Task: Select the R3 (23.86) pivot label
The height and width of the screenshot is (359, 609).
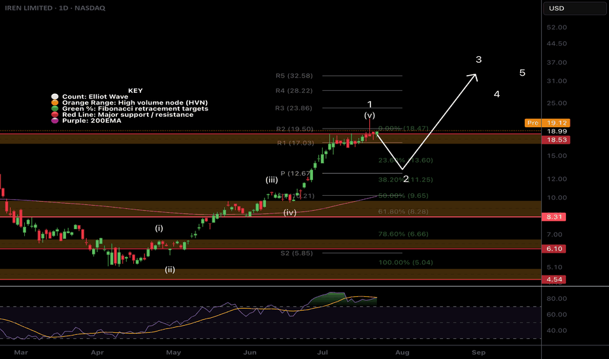Action: pyautogui.click(x=293, y=108)
